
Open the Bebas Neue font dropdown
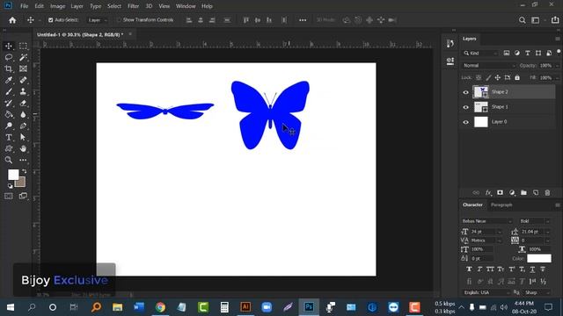486,221
